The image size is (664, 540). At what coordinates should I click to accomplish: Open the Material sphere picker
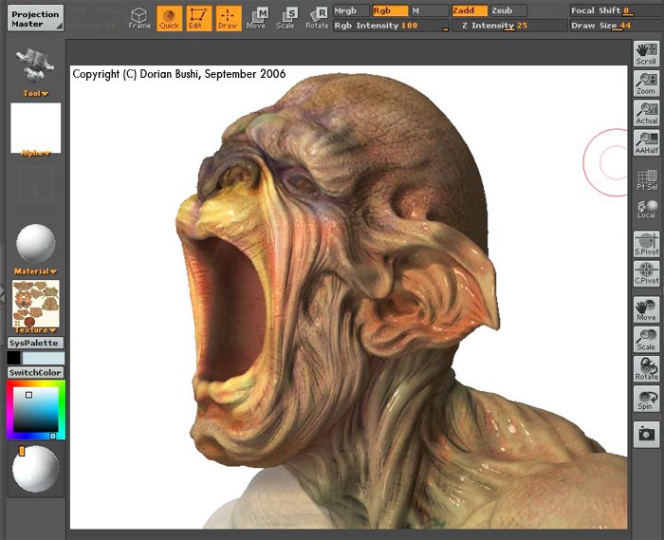[36, 244]
